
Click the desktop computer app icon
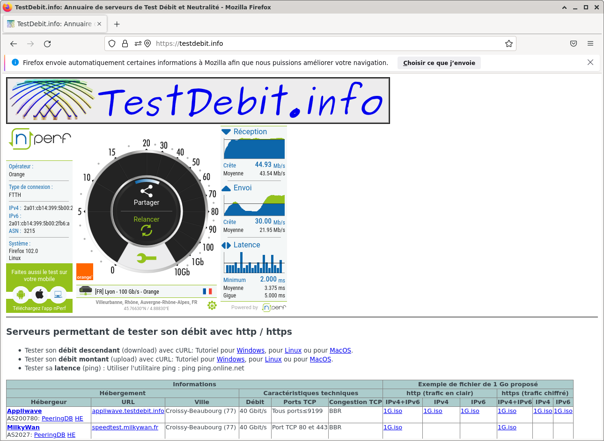58,294
